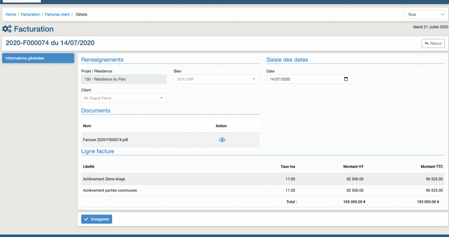This screenshot has height=237, width=449.
Task: Navigate to Facturation breadcrumb link
Action: coord(30,14)
